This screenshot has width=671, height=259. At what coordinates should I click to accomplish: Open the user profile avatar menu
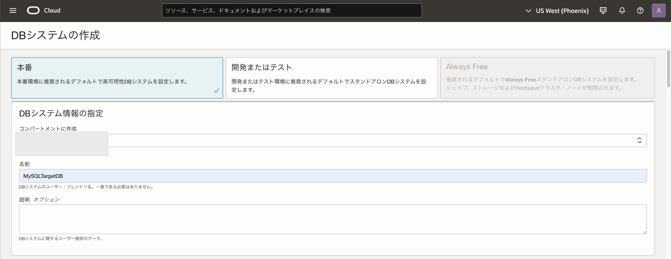pyautogui.click(x=659, y=11)
